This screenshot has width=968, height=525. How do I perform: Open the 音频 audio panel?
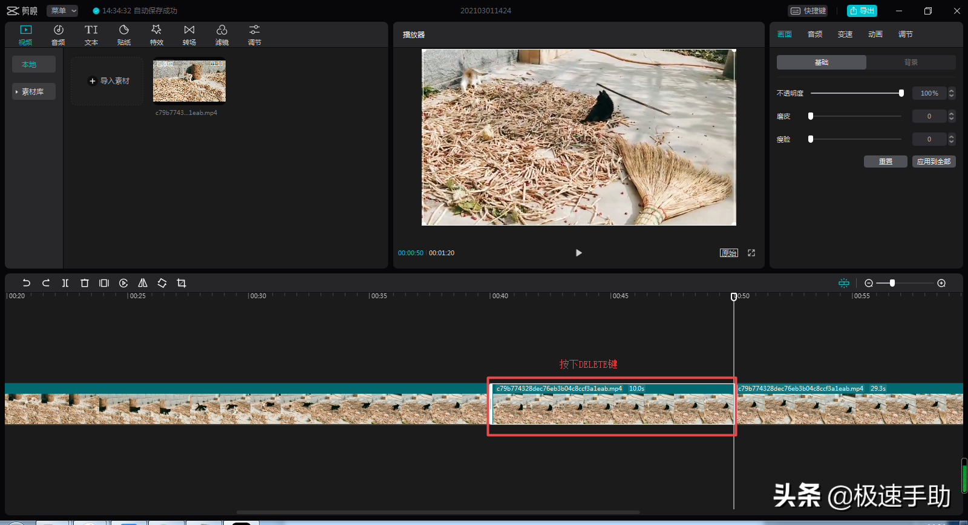[x=58, y=35]
